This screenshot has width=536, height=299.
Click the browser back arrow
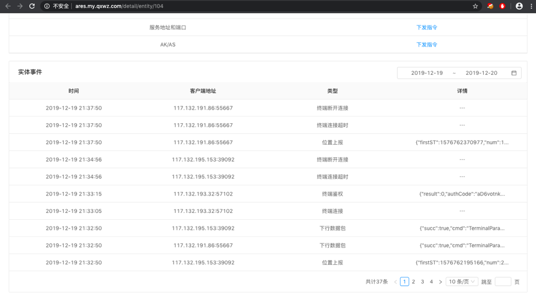tap(8, 6)
